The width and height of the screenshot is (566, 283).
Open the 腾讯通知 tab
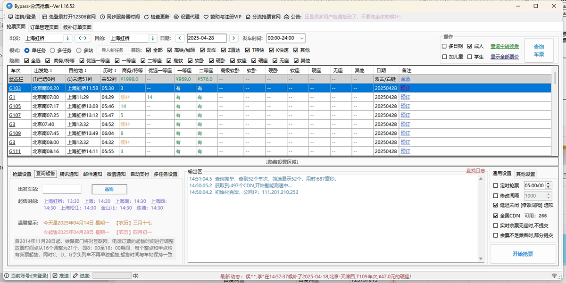[x=69, y=174]
